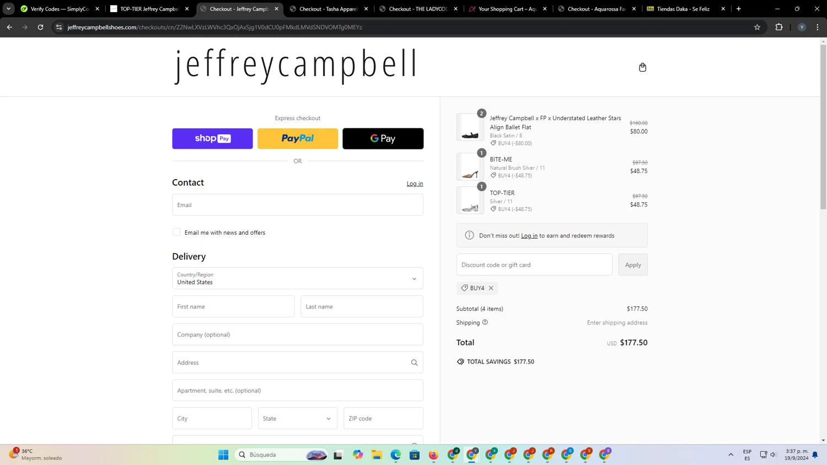Open the notifications bell in the tray
Screen dimensions: 827x465
point(815,455)
